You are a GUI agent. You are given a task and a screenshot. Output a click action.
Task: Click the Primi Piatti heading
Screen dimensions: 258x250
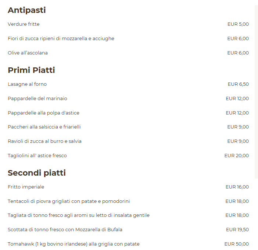coord(31,70)
